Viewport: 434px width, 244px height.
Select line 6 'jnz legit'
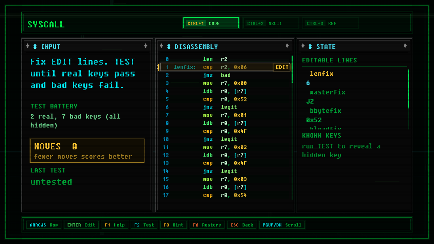coord(225,107)
